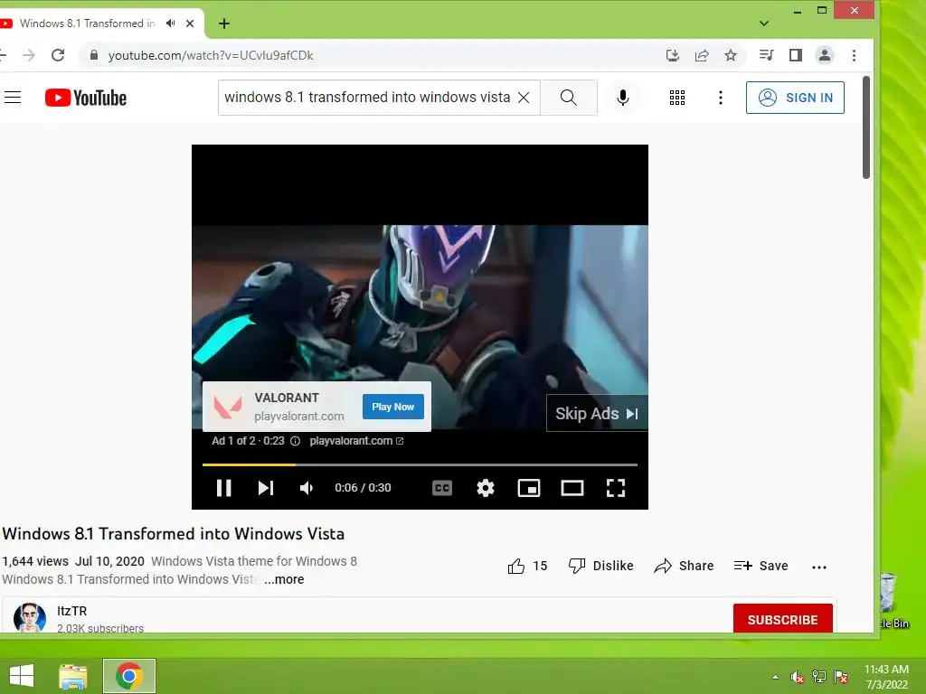Mute the tab audio speaker icon
This screenshot has height=694, width=926.
[x=171, y=23]
